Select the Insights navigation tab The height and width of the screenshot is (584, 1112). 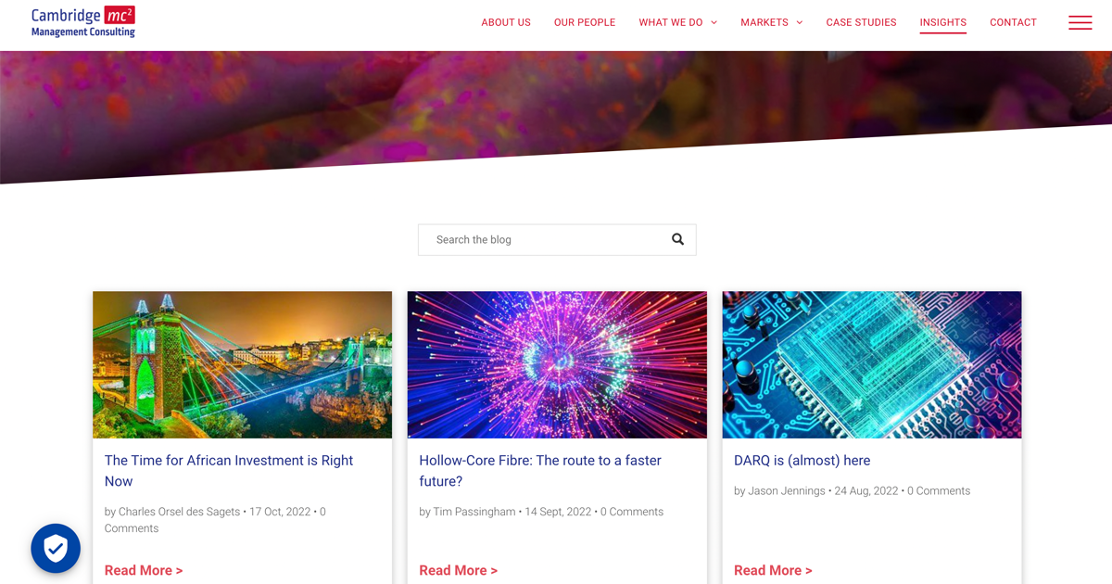pyautogui.click(x=942, y=23)
